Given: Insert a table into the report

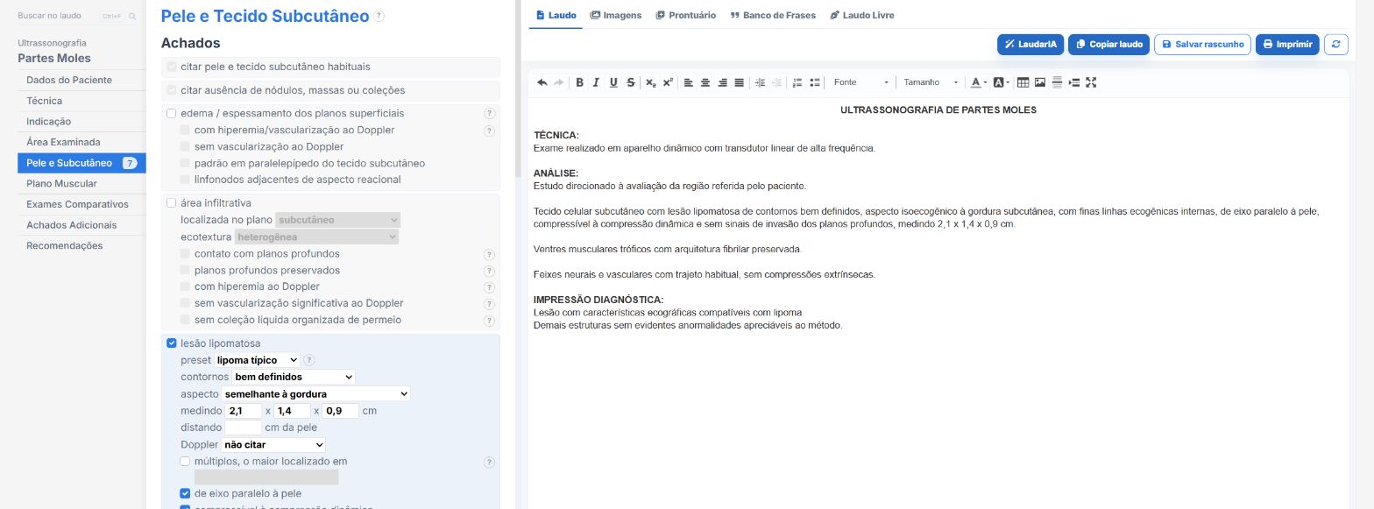Looking at the screenshot, I should [x=1023, y=82].
